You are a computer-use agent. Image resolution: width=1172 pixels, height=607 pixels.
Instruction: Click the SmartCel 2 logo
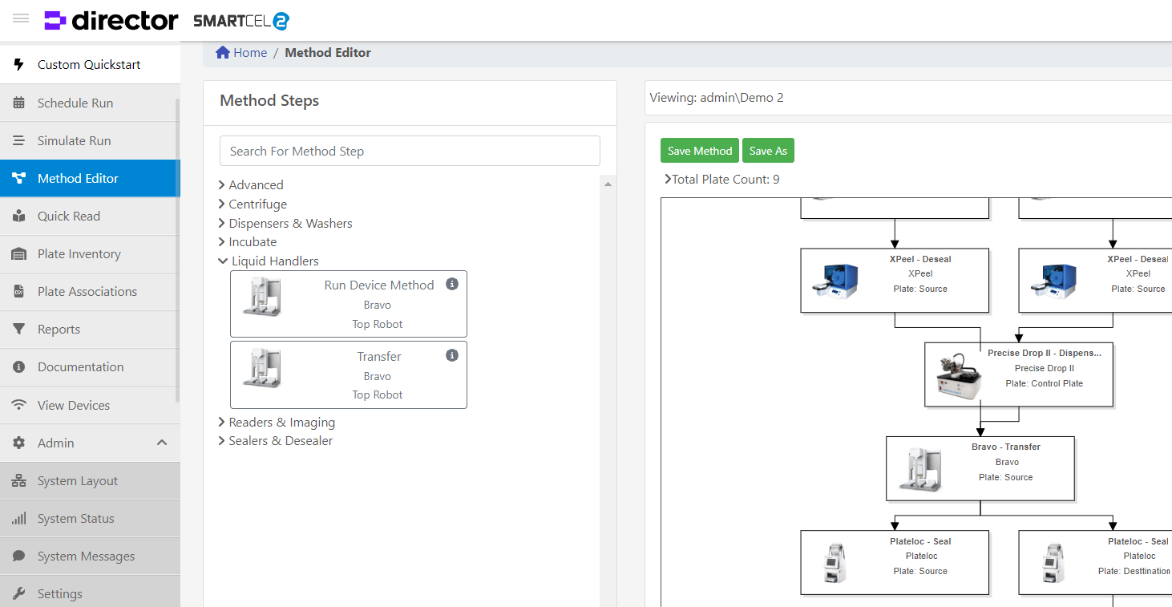tap(240, 22)
